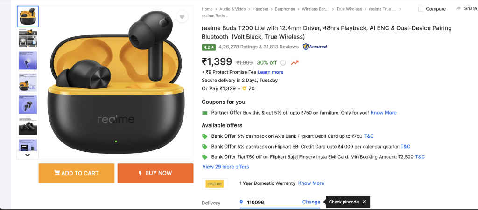Image resolution: width=478 pixels, height=210 pixels.
Task: Click the wishlist heart icon
Action: pyautogui.click(x=182, y=17)
